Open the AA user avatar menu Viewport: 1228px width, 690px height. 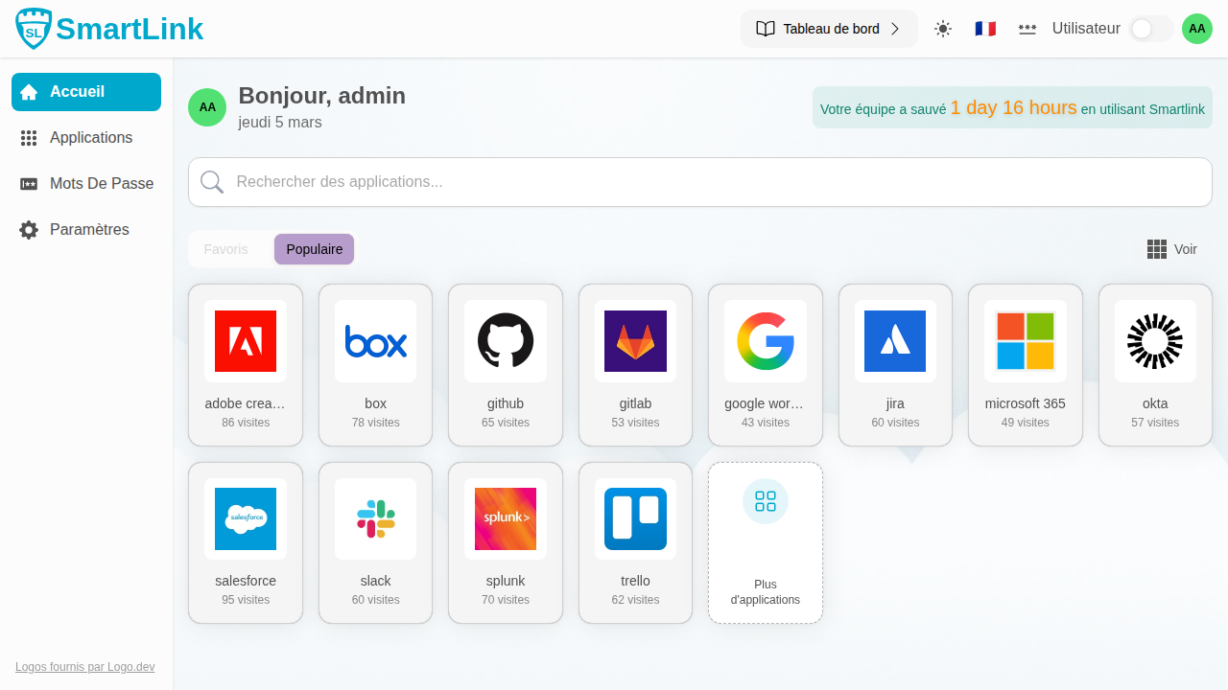(x=1197, y=29)
